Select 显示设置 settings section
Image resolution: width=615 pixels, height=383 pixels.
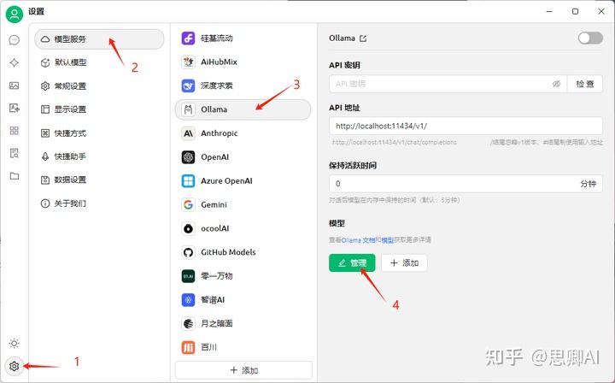coord(99,109)
